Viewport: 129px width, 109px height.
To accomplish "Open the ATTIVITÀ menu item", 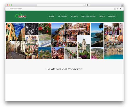I will coord(74,16).
